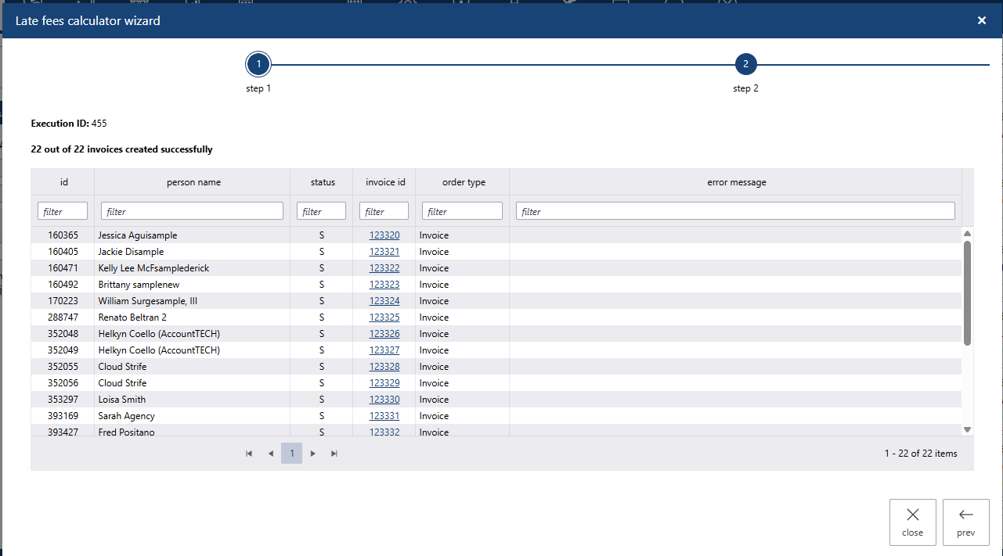The image size is (1003, 556).
Task: Go to first page of results
Action: pyautogui.click(x=249, y=454)
